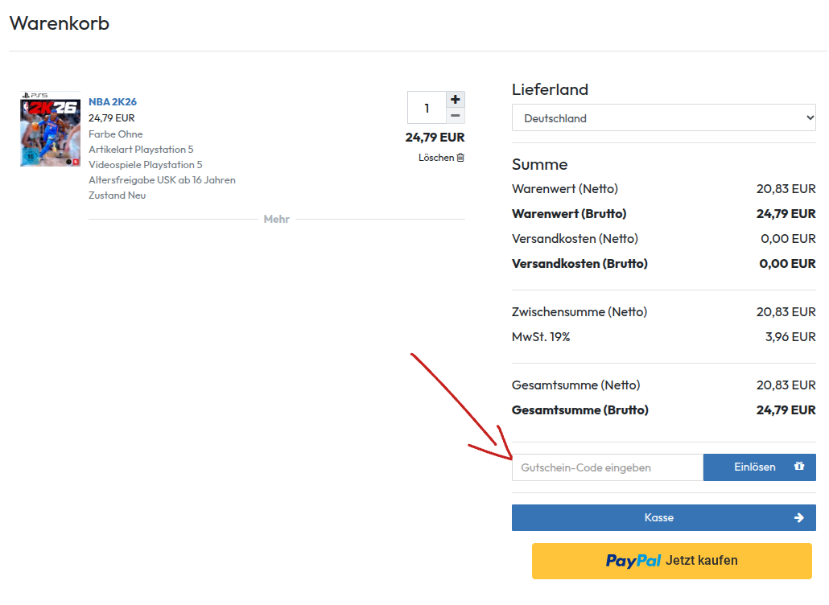This screenshot has width=829, height=605.
Task: Increase quantity with the plus icon
Action: click(x=456, y=99)
